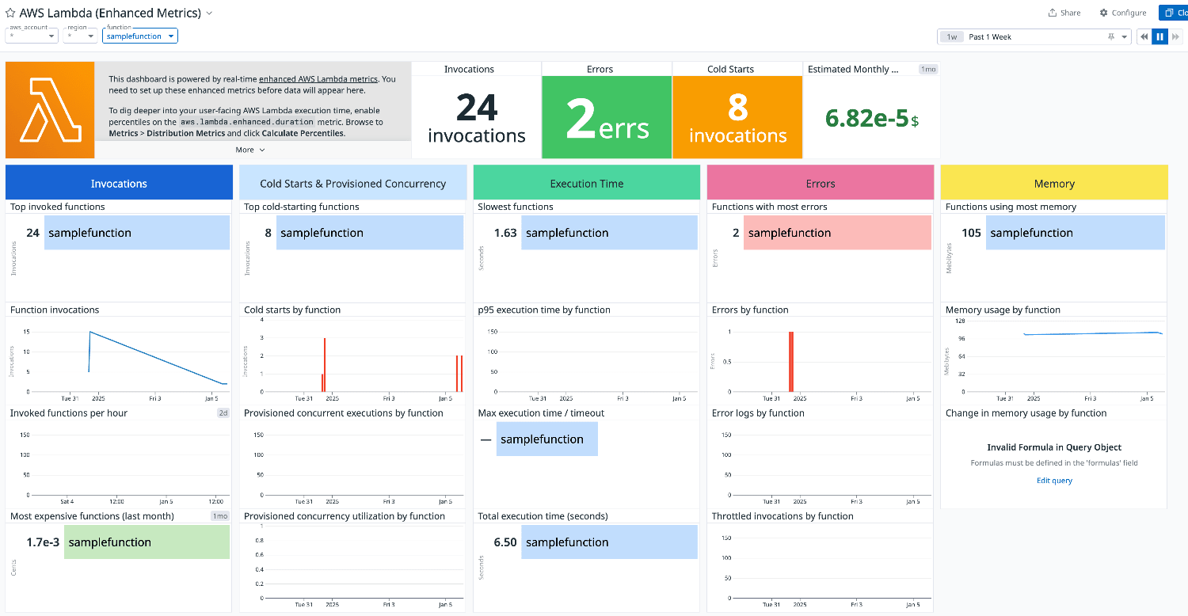This screenshot has width=1188, height=616.
Task: Click the 'Function invocations' widget title
Action: click(x=55, y=310)
